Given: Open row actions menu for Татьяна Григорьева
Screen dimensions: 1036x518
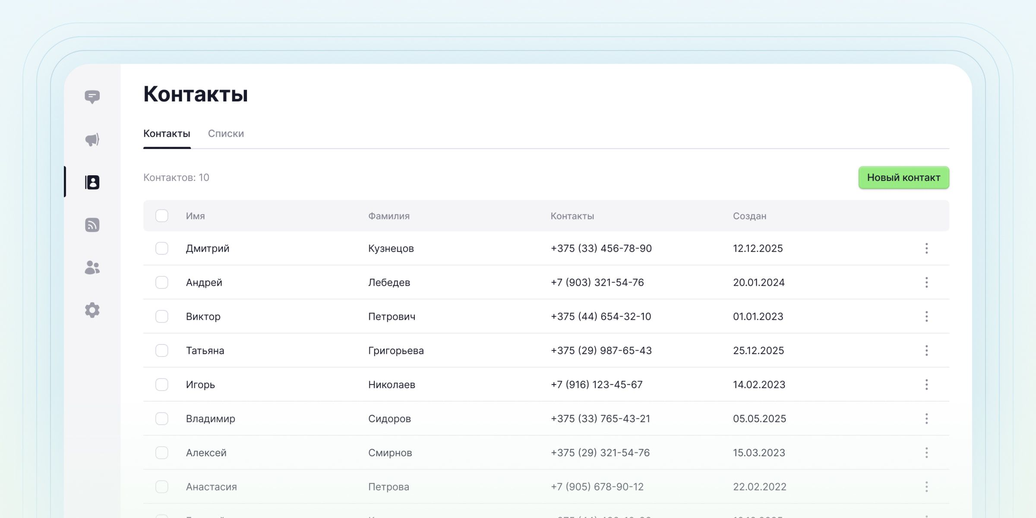Looking at the screenshot, I should tap(926, 351).
